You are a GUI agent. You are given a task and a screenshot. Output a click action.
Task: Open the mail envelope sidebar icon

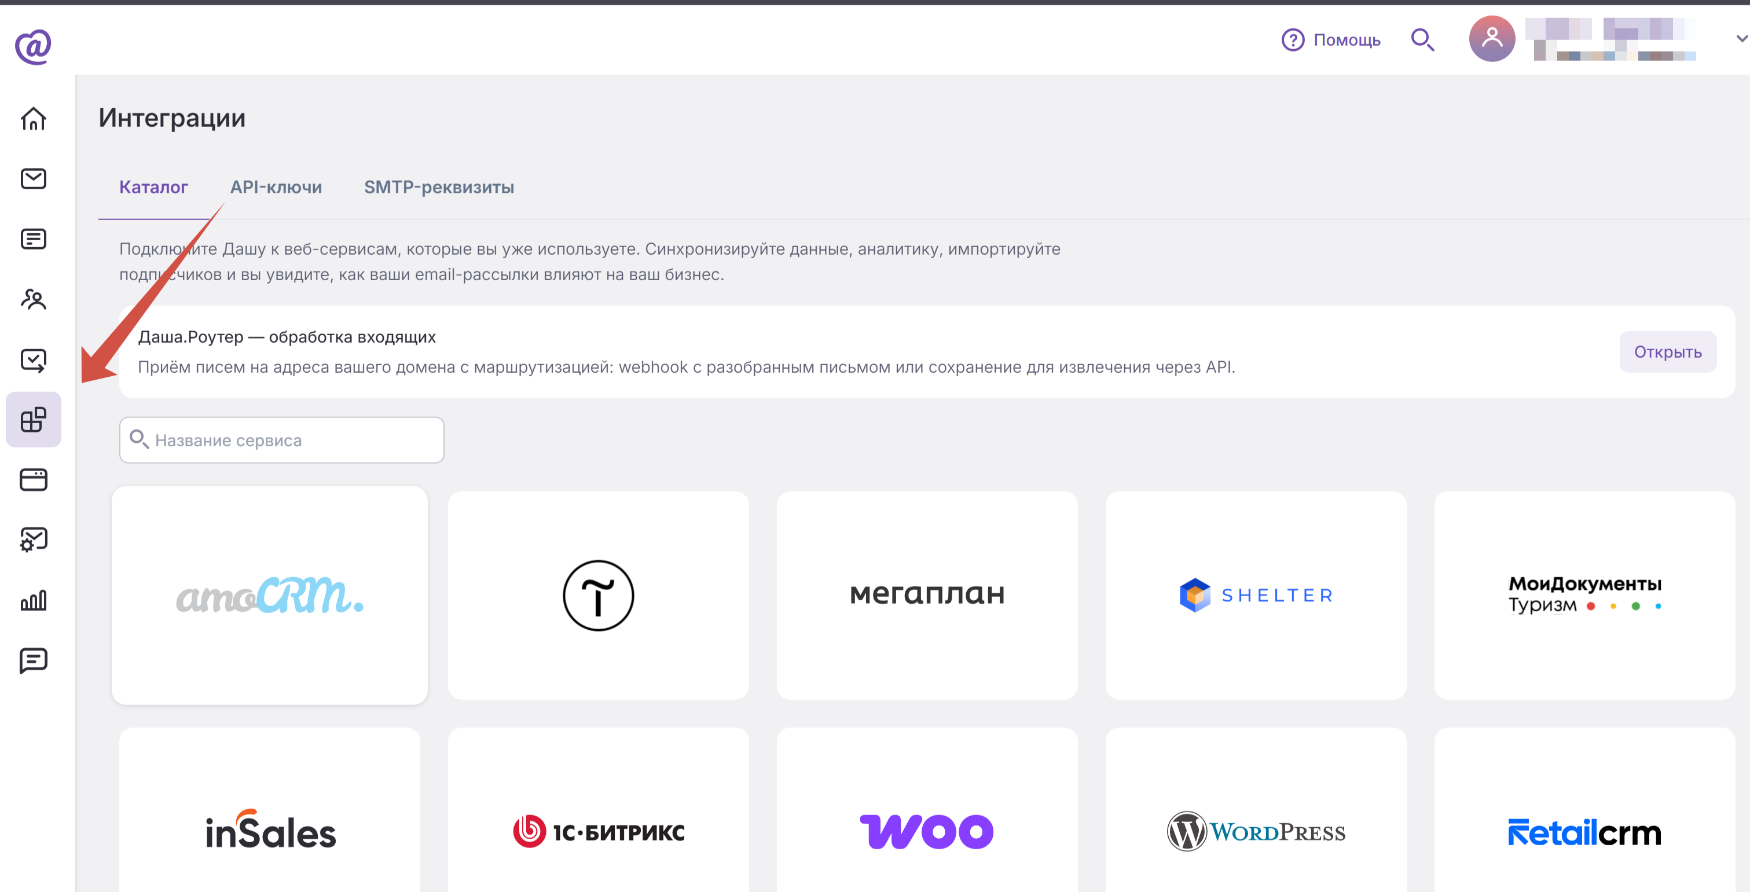[34, 179]
